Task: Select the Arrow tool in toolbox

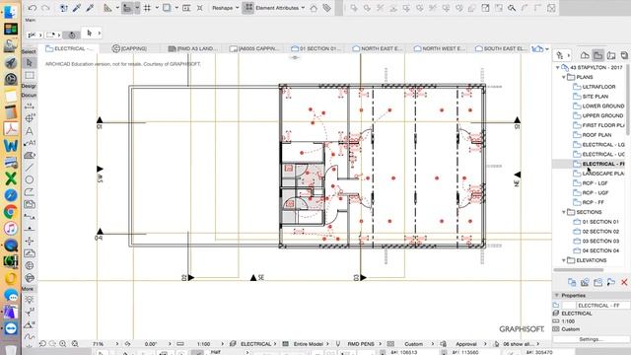Action: [x=29, y=63]
